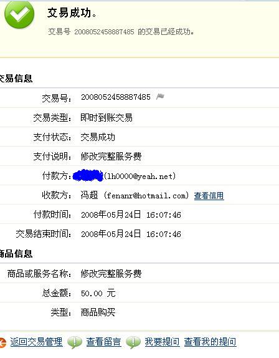
Task: Click the 即时到账交易 transaction type value
Action: click(x=106, y=118)
